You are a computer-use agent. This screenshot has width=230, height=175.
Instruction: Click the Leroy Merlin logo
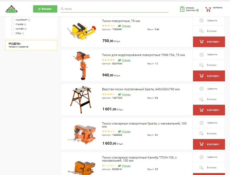(x=11, y=9)
